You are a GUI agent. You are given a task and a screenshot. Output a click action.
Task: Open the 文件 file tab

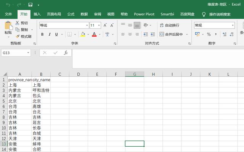[x=8, y=14]
